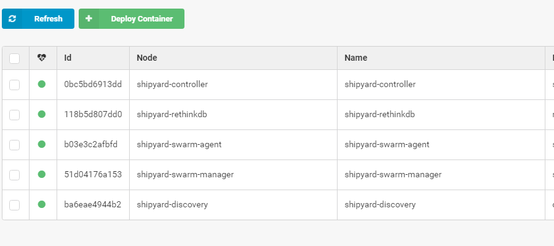Toggle the select-all checkbox in header
Viewport: 554px width, 246px height.
[x=15, y=58]
